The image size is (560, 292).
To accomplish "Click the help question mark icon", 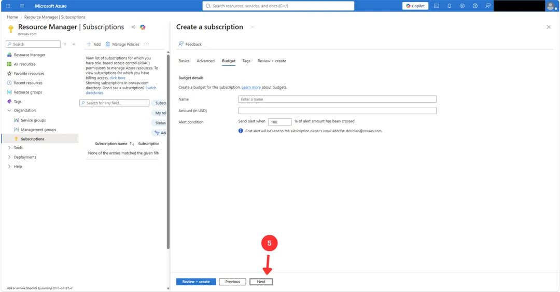I will click(475, 6).
